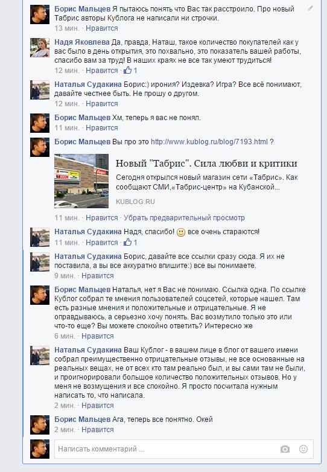The image size is (327, 472).
Task: Open Надя Яковлева's name link
Action: 82,42
